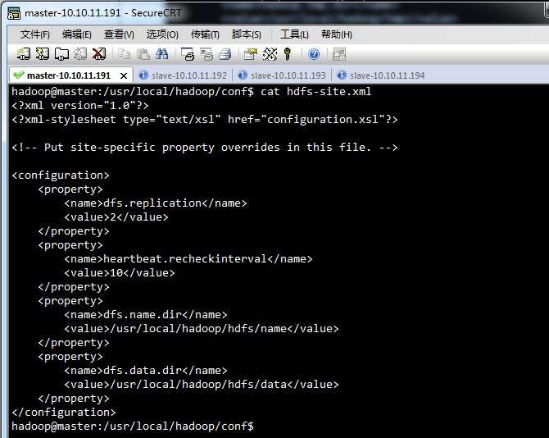Screen dimensions: 549x438
Task: Click the grayed last toolbar icon
Action: (x=339, y=54)
